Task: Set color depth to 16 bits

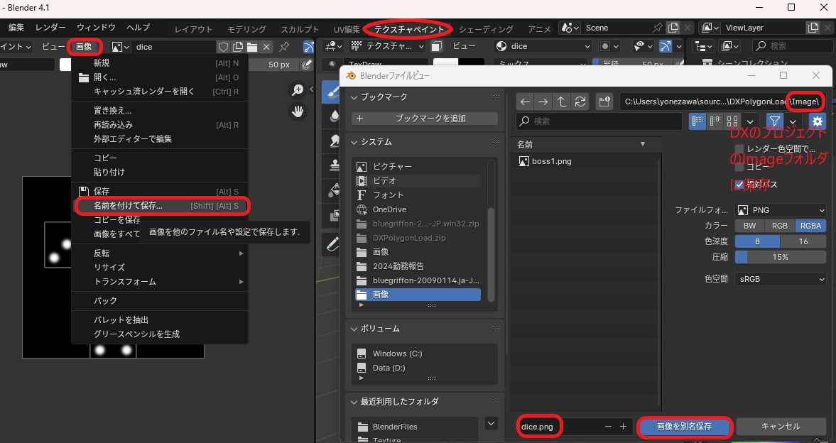Action: (803, 241)
